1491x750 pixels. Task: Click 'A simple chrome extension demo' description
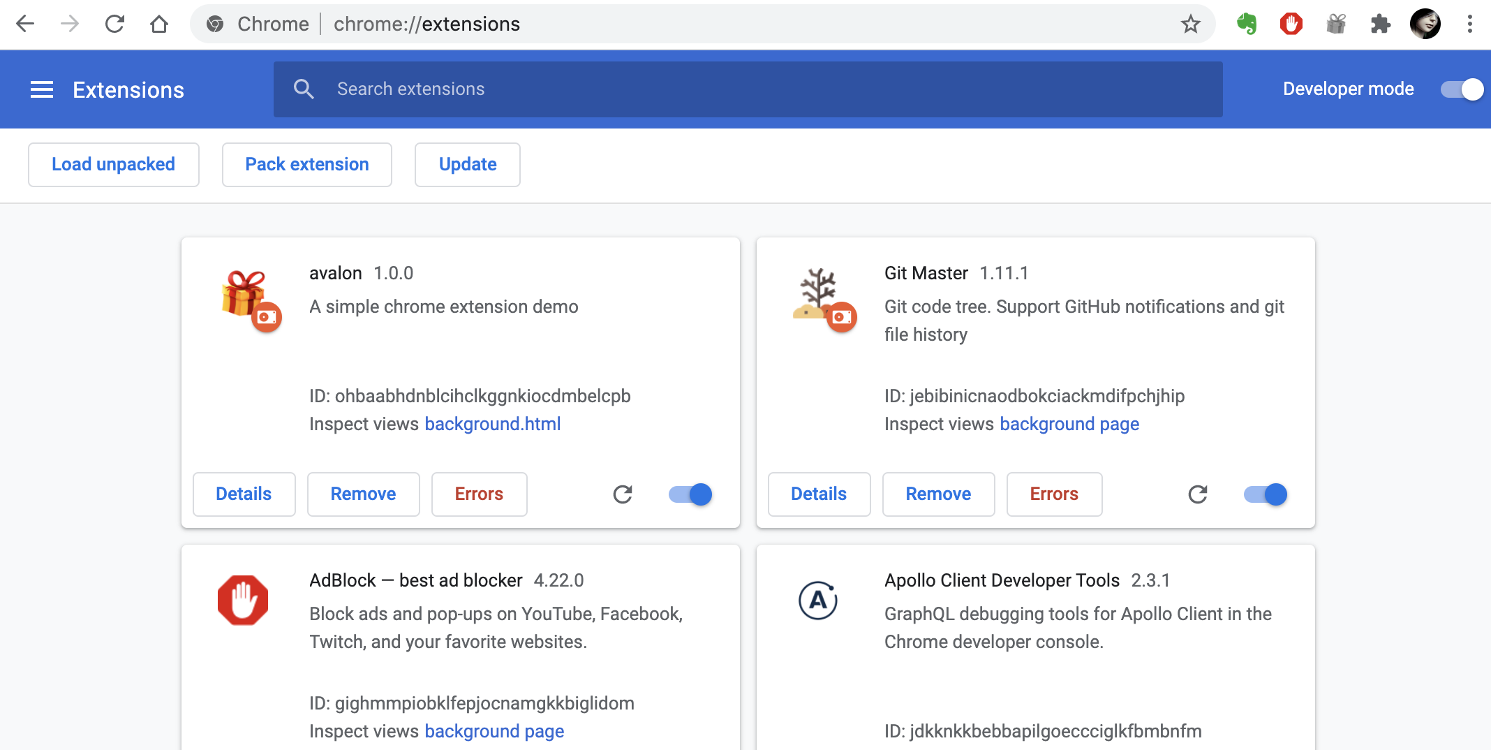[444, 307]
